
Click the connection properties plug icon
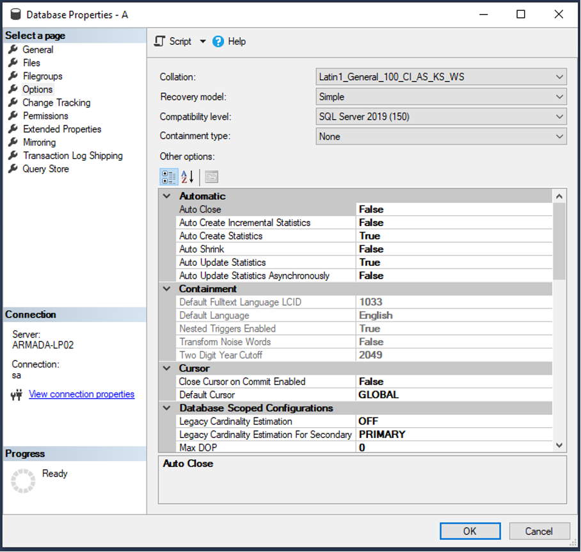click(x=17, y=394)
